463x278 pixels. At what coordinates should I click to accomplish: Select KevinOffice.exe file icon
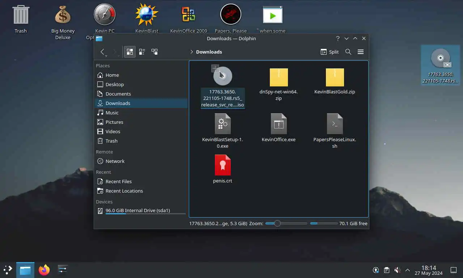pos(279,124)
